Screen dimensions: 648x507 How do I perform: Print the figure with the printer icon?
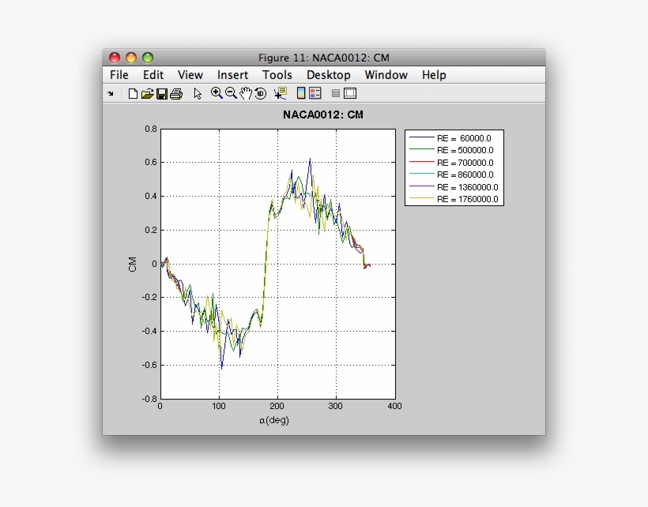(175, 93)
